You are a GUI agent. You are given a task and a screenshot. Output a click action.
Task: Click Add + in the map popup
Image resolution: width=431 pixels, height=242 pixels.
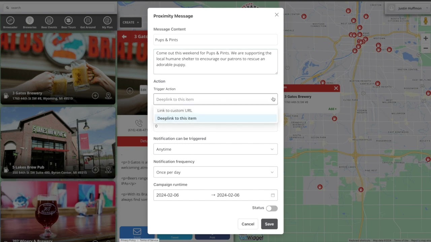point(332,109)
